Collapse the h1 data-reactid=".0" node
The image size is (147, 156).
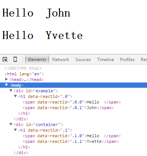(x=15, y=96)
